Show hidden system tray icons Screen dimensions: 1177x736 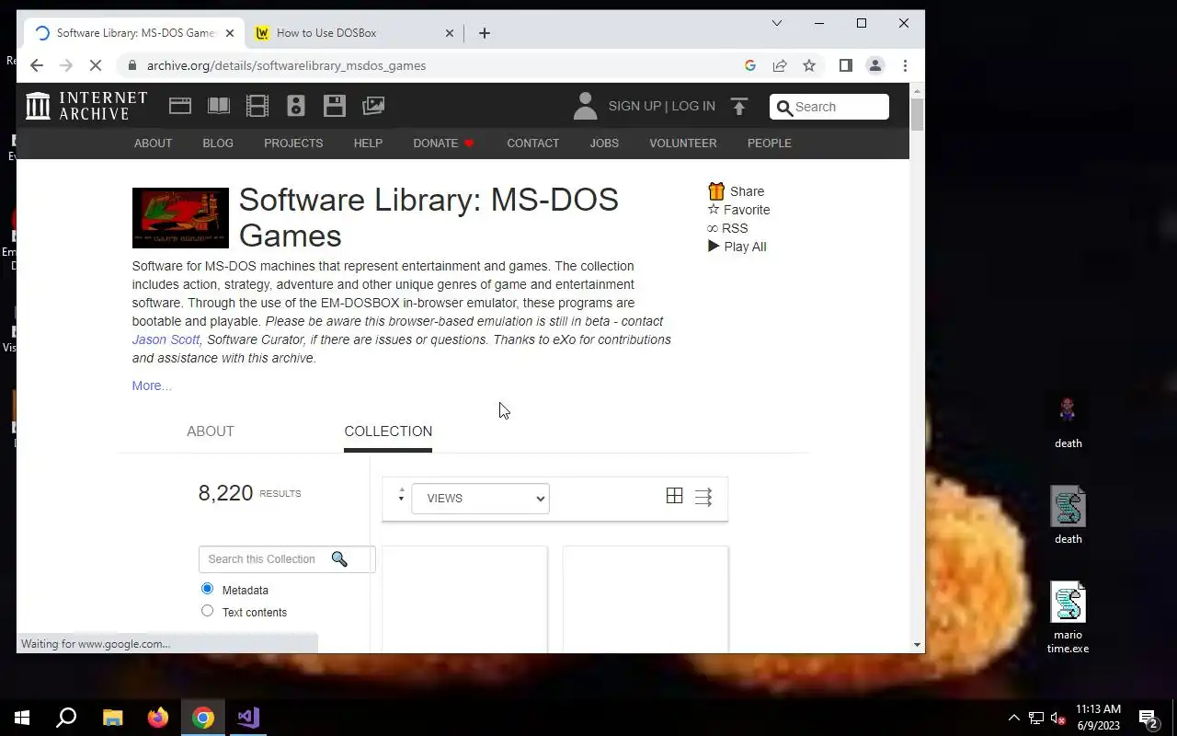[x=1013, y=718]
